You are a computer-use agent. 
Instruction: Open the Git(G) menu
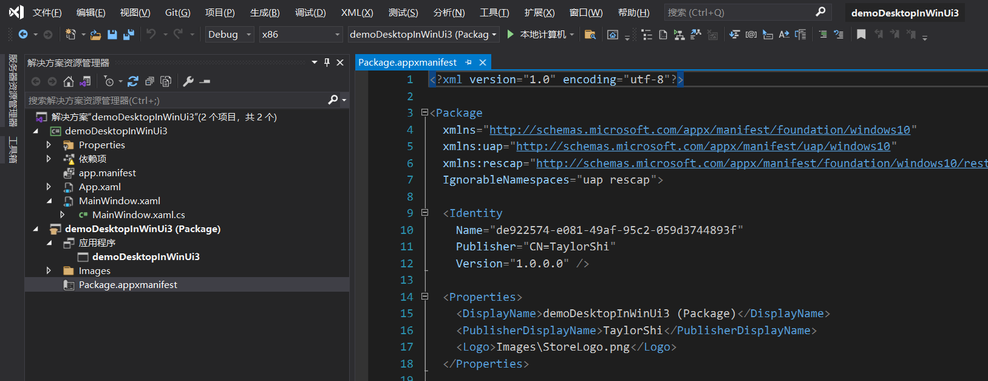[178, 12]
